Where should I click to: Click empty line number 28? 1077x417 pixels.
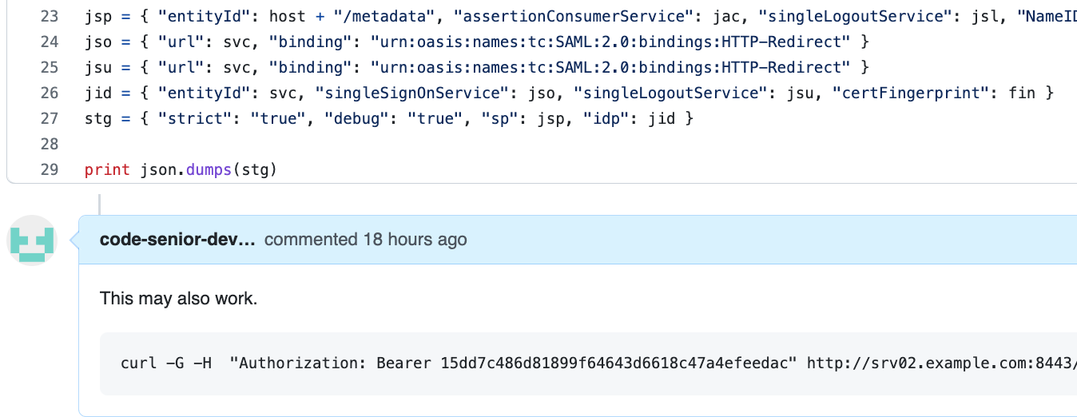(50, 144)
